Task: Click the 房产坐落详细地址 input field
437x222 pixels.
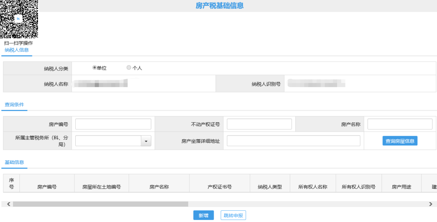Action: coord(293,141)
